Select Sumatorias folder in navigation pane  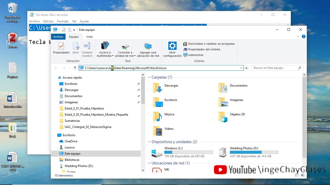click(x=72, y=121)
